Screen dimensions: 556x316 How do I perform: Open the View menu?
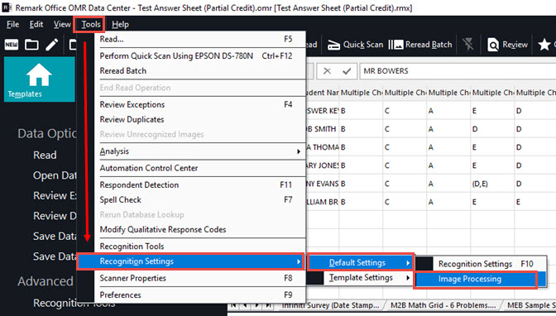pos(62,25)
